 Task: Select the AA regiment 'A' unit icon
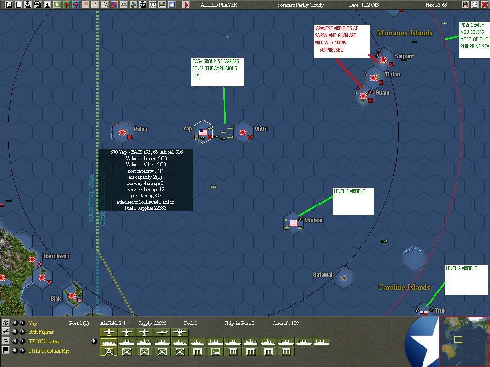point(109,352)
